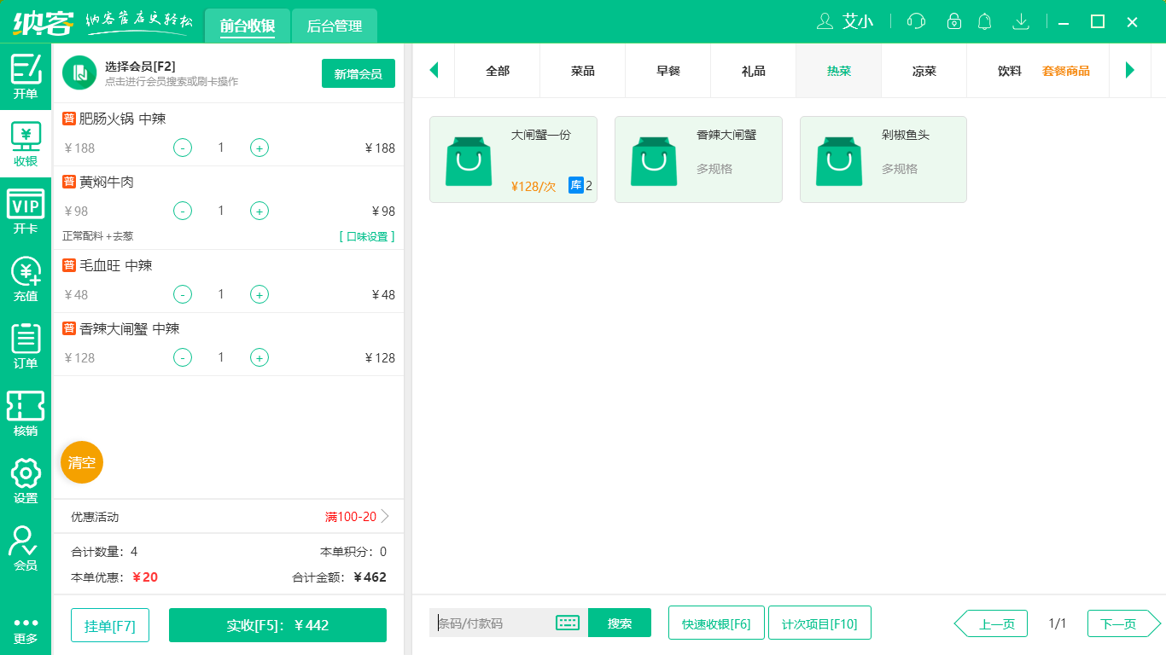Open notifications via the bell icon
The height and width of the screenshot is (655, 1166).
(984, 21)
